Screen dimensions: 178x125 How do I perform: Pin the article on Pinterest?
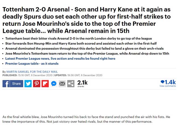37,84
